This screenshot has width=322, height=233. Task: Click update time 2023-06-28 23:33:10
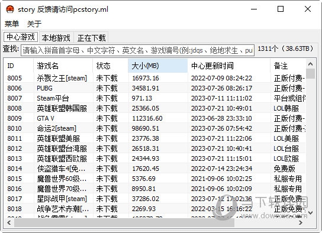click(x=221, y=118)
